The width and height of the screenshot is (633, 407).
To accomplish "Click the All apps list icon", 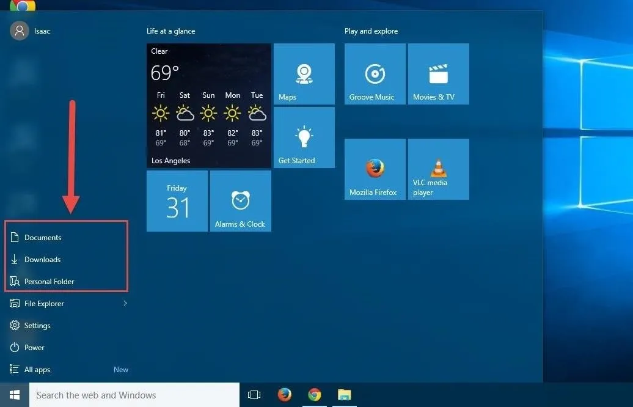I will pos(14,369).
